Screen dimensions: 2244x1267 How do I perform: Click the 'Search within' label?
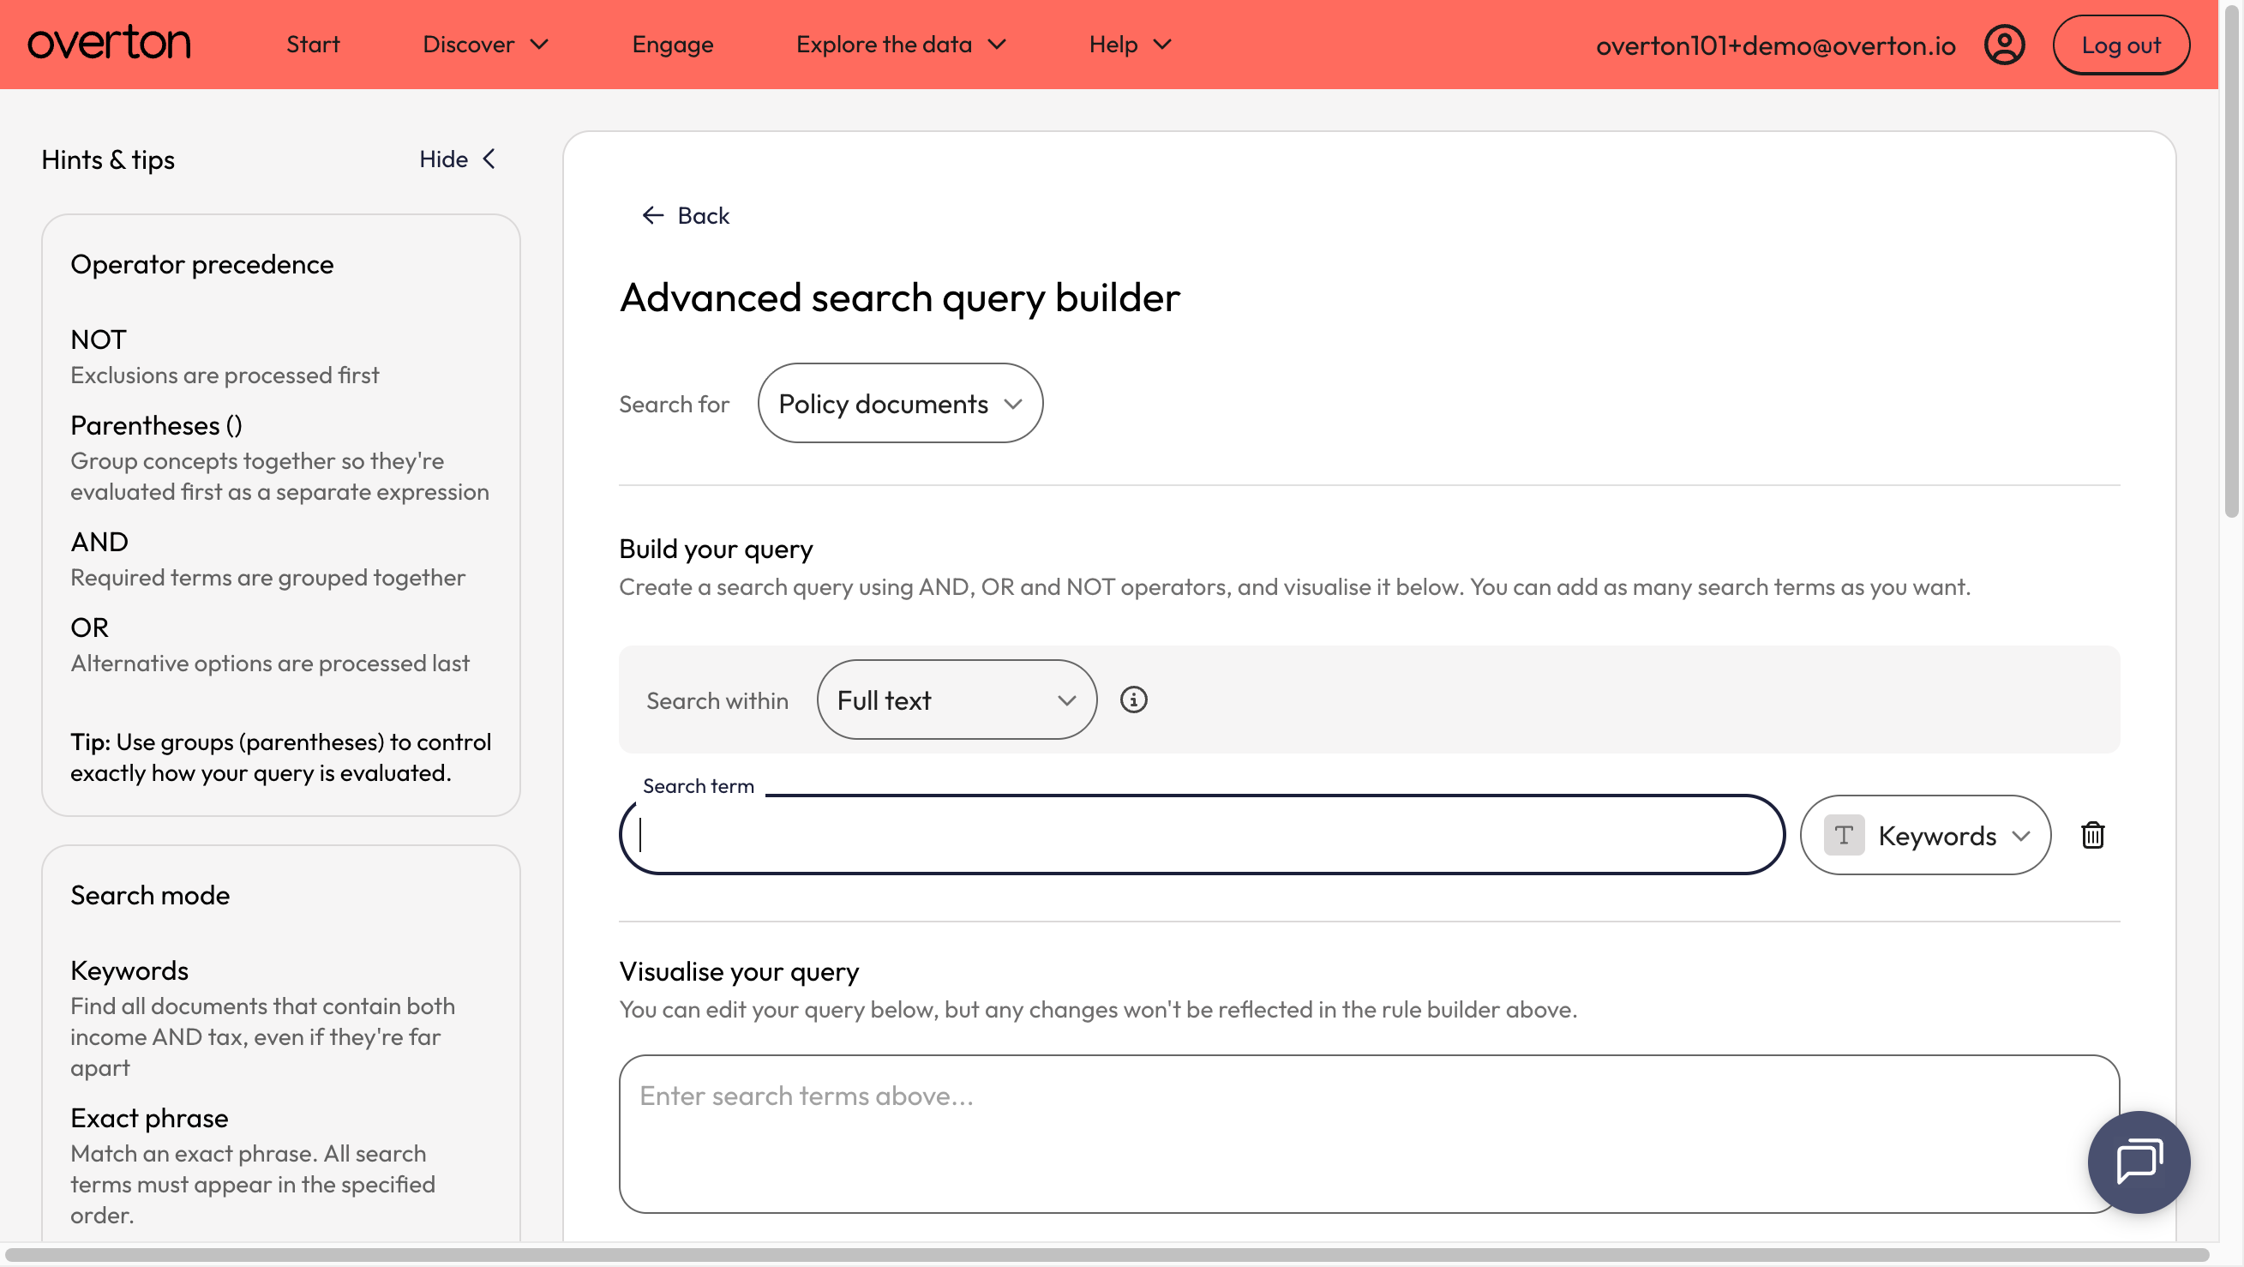click(x=717, y=700)
